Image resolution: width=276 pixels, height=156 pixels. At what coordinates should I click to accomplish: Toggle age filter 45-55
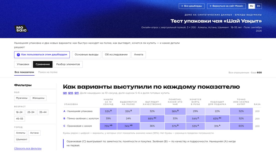pos(19,119)
